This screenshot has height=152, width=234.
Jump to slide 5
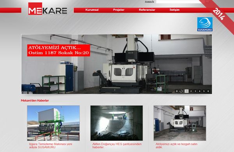(204, 91)
